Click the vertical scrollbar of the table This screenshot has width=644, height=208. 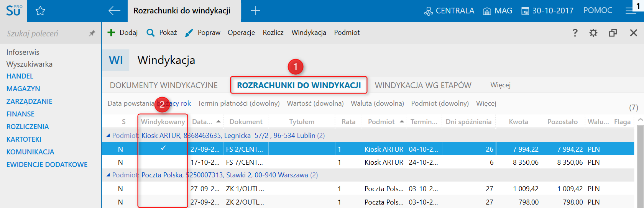tap(639, 165)
